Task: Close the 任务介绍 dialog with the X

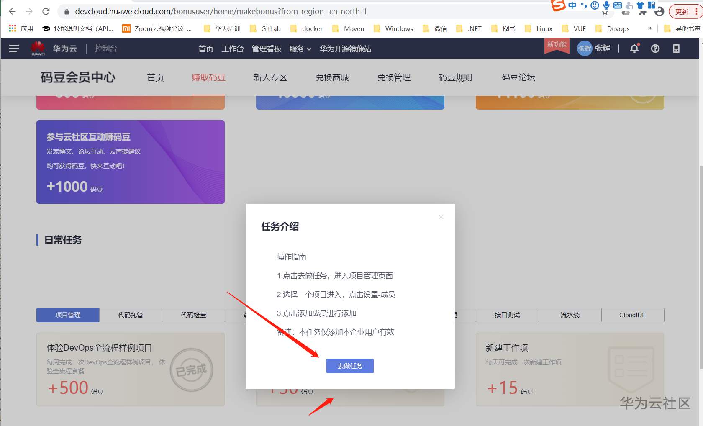Action: (441, 217)
